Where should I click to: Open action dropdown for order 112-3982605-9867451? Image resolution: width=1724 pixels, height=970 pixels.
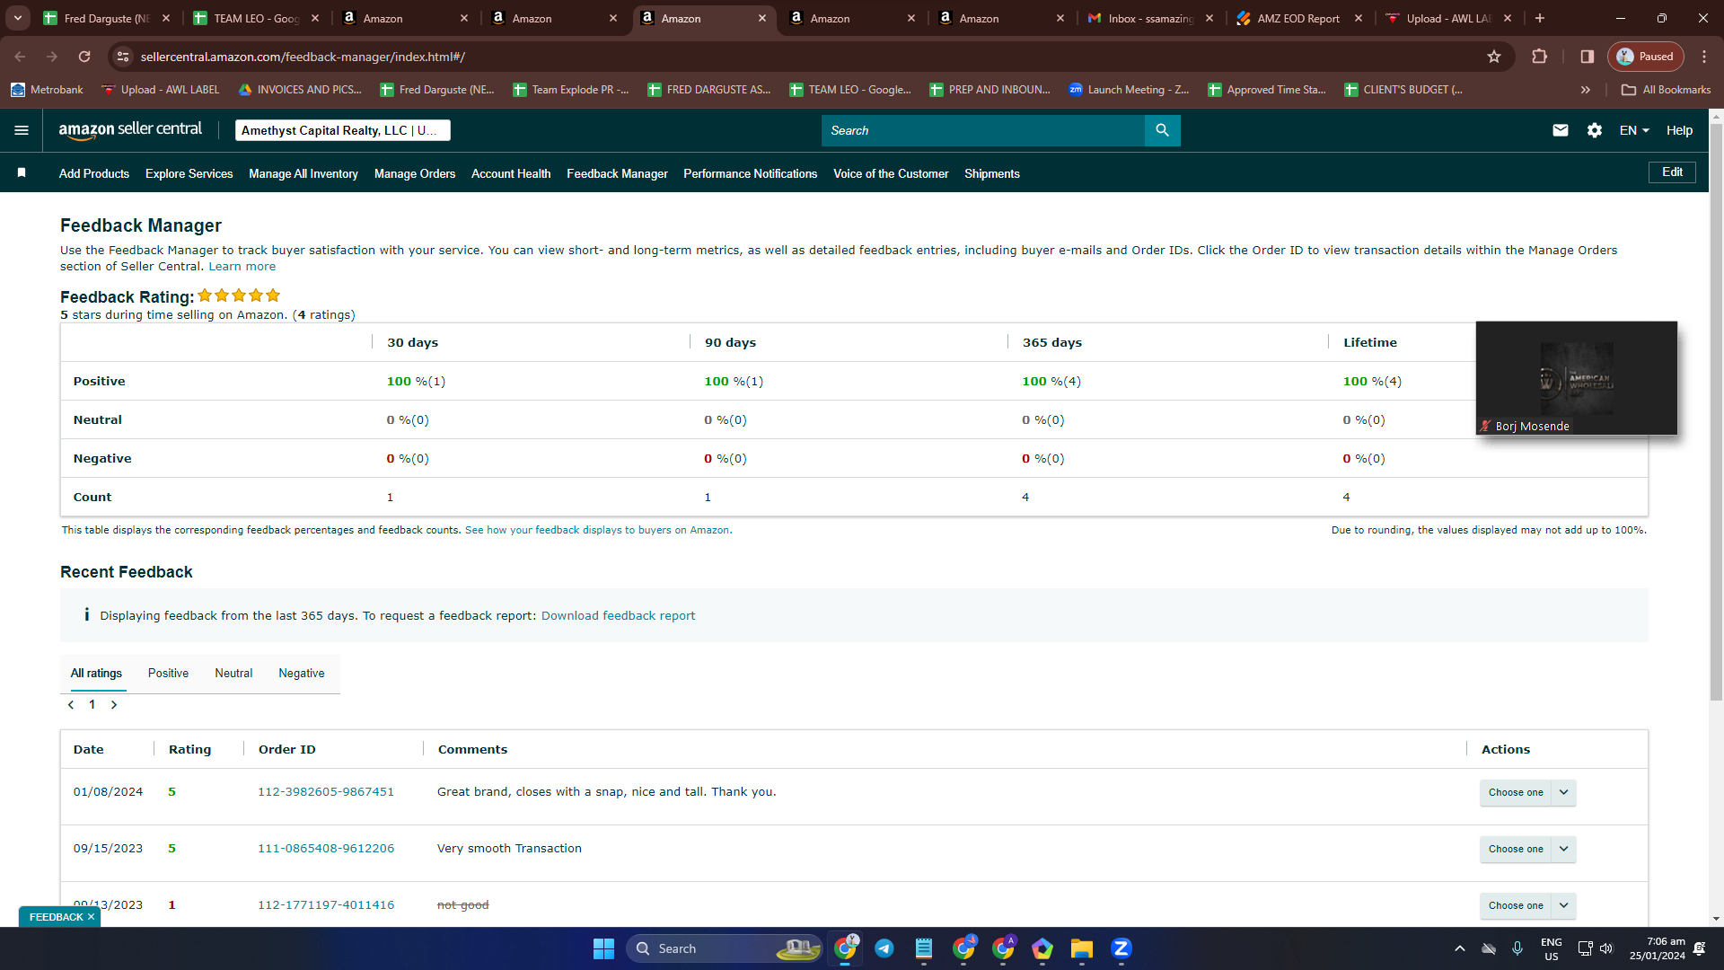tap(1563, 792)
